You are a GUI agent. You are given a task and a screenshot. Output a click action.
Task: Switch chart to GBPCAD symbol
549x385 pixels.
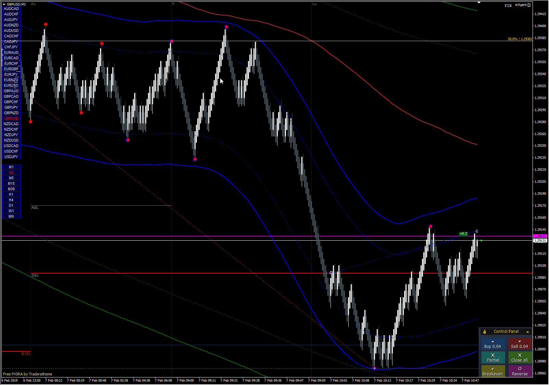(x=11, y=96)
